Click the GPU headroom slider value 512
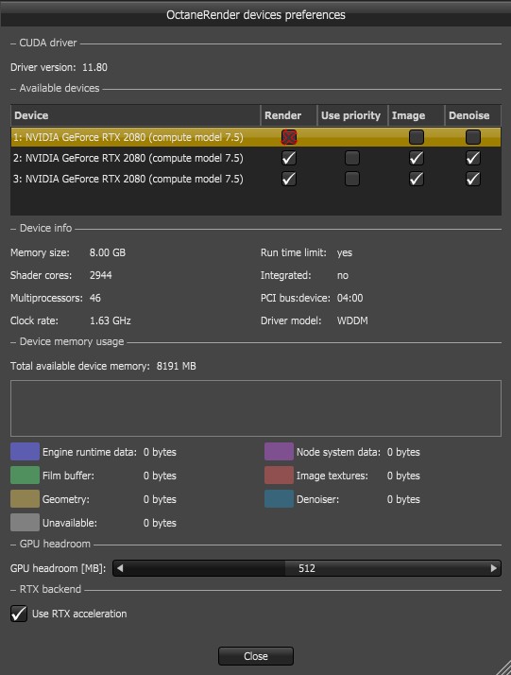511x675 pixels. (x=307, y=568)
